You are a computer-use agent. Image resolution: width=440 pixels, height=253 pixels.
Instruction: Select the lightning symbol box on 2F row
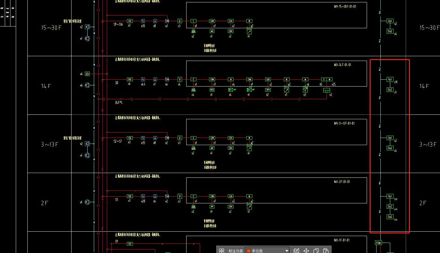pyautogui.click(x=143, y=196)
